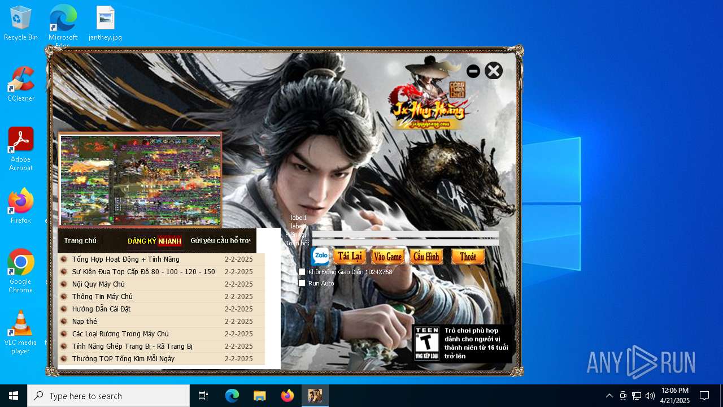Image resolution: width=723 pixels, height=407 pixels.
Task: Click the 2-2-2025 date of Nạp thẻ
Action: [x=238, y=322]
